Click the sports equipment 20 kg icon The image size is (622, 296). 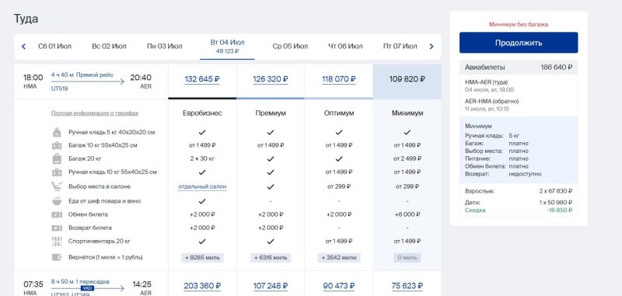click(x=57, y=242)
